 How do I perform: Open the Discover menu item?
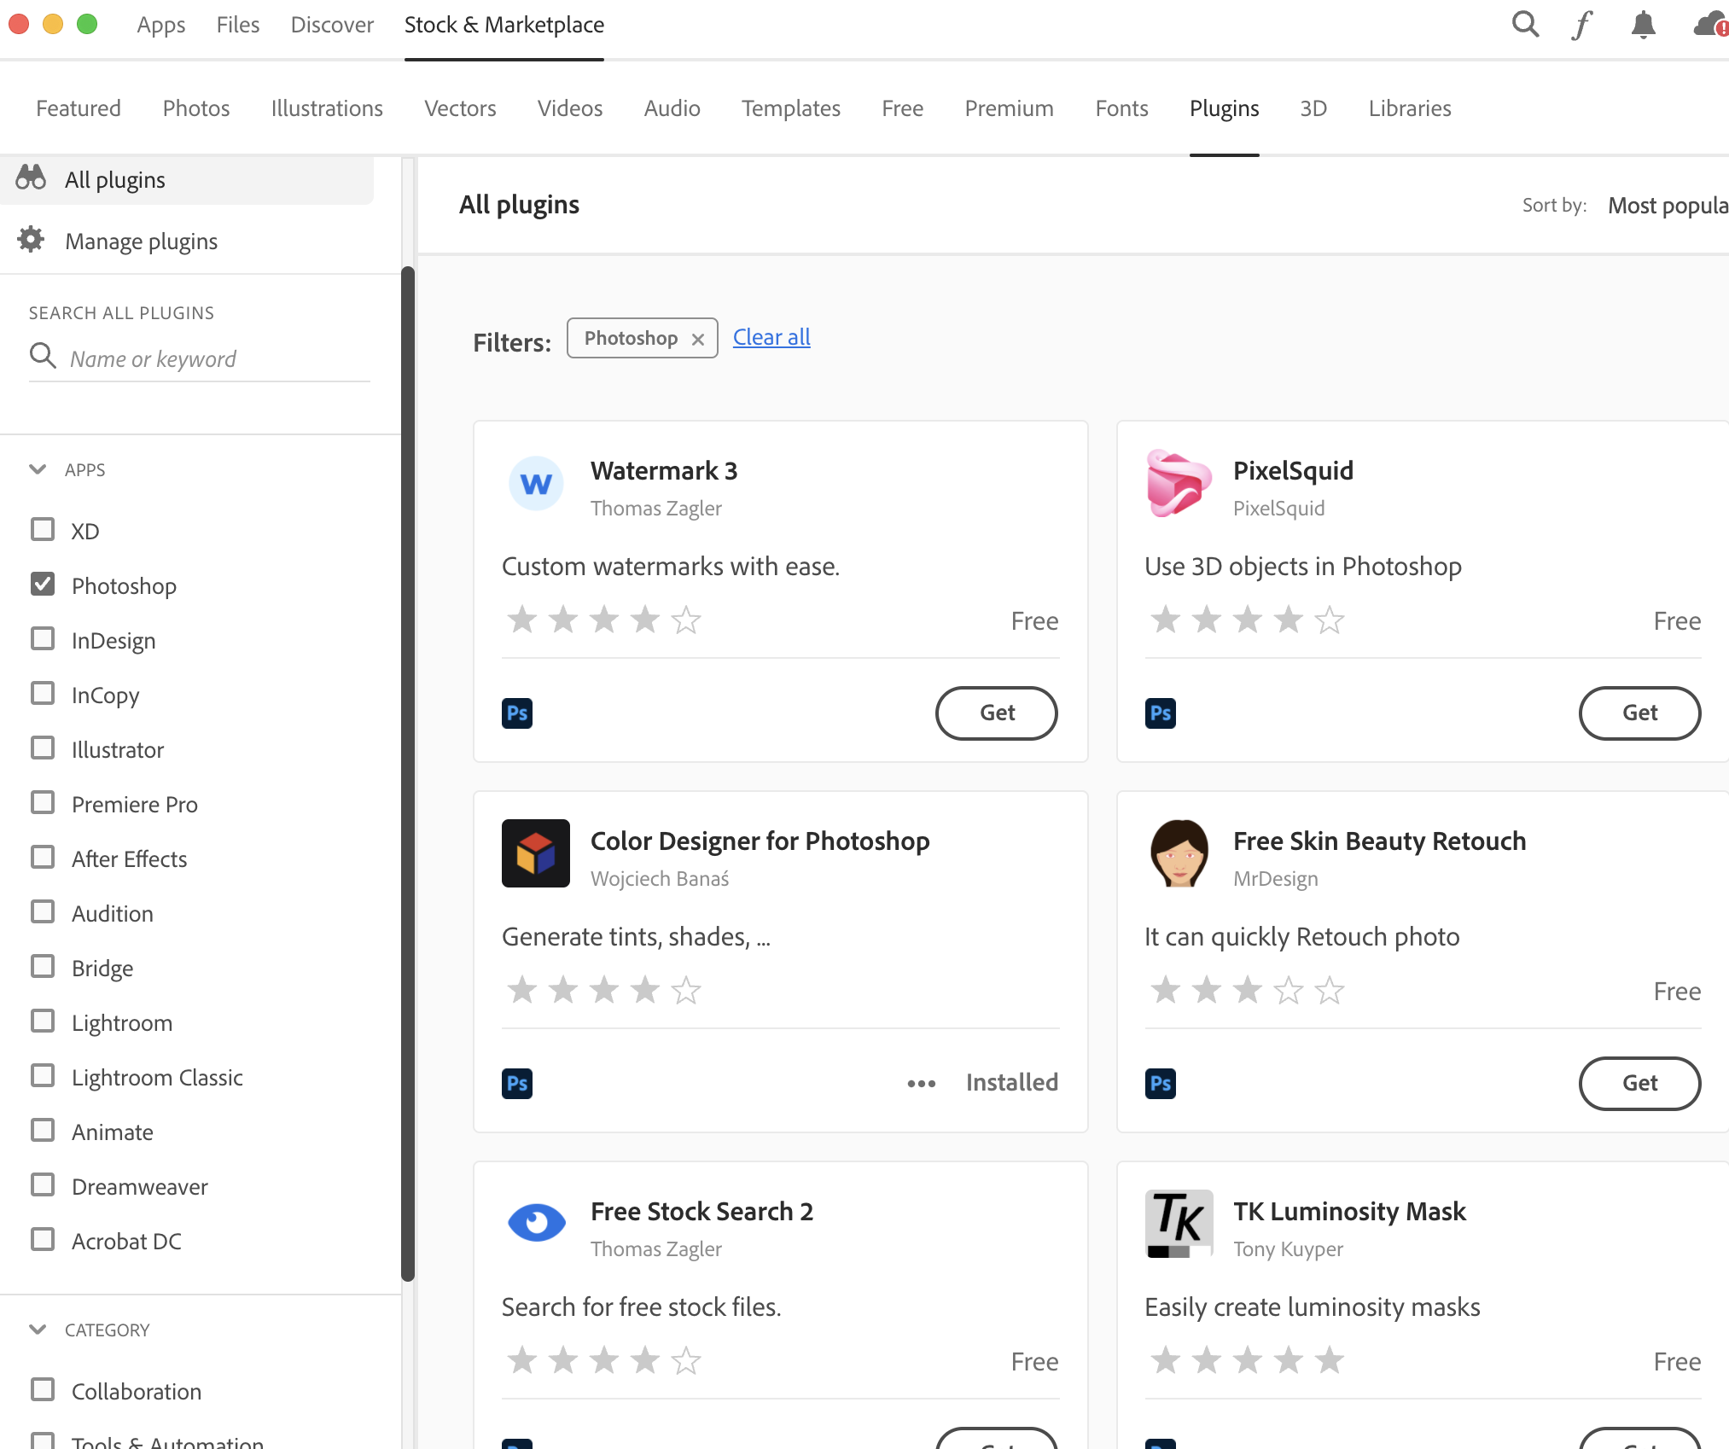(x=331, y=25)
